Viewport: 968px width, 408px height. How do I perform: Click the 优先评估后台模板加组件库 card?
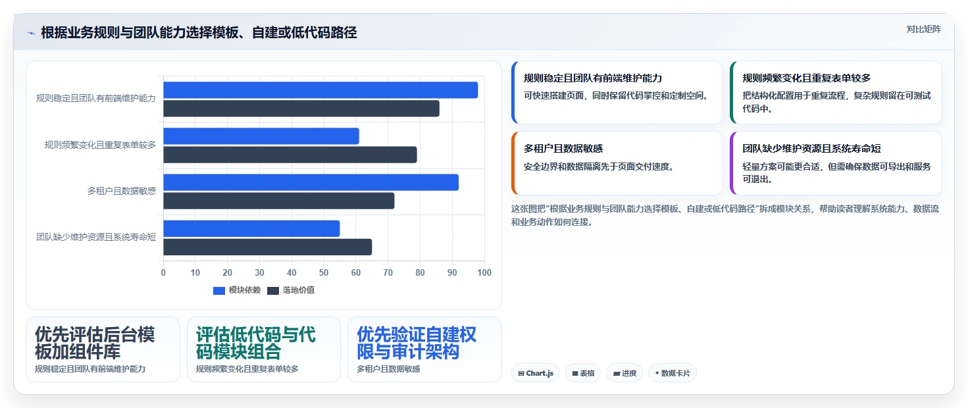[103, 349]
